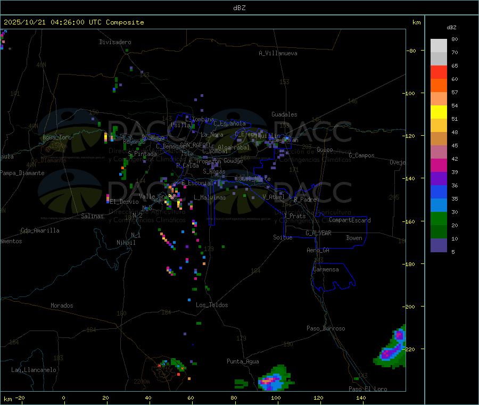Image resolution: width=479 pixels, height=405 pixels.
Task: Click the white 80 dBZ color swatch
Action: click(x=439, y=46)
